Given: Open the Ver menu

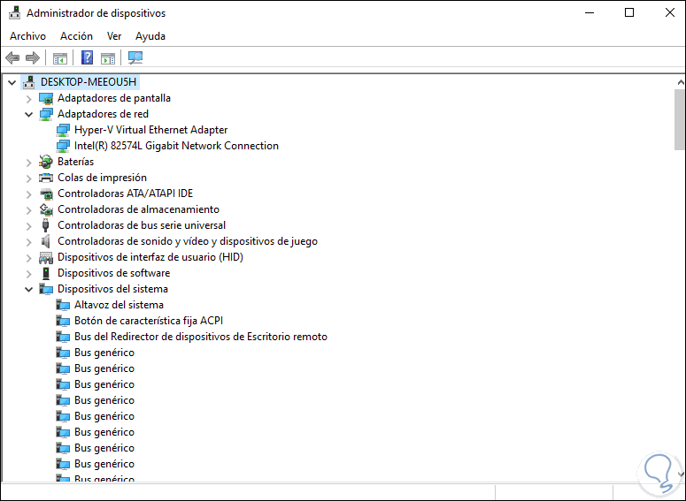Looking at the screenshot, I should (x=114, y=36).
